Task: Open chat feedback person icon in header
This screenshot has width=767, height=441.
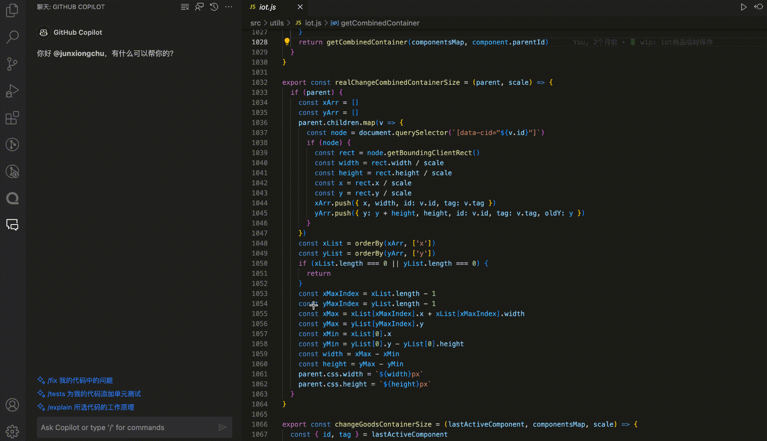Action: coord(199,7)
